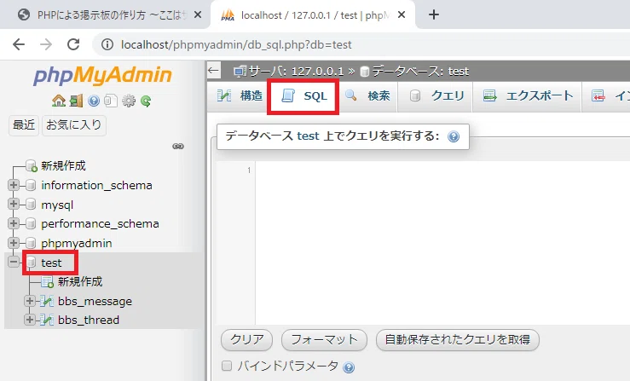Click 新規作成 under the test database
This screenshot has width=630, height=381.
pos(80,282)
